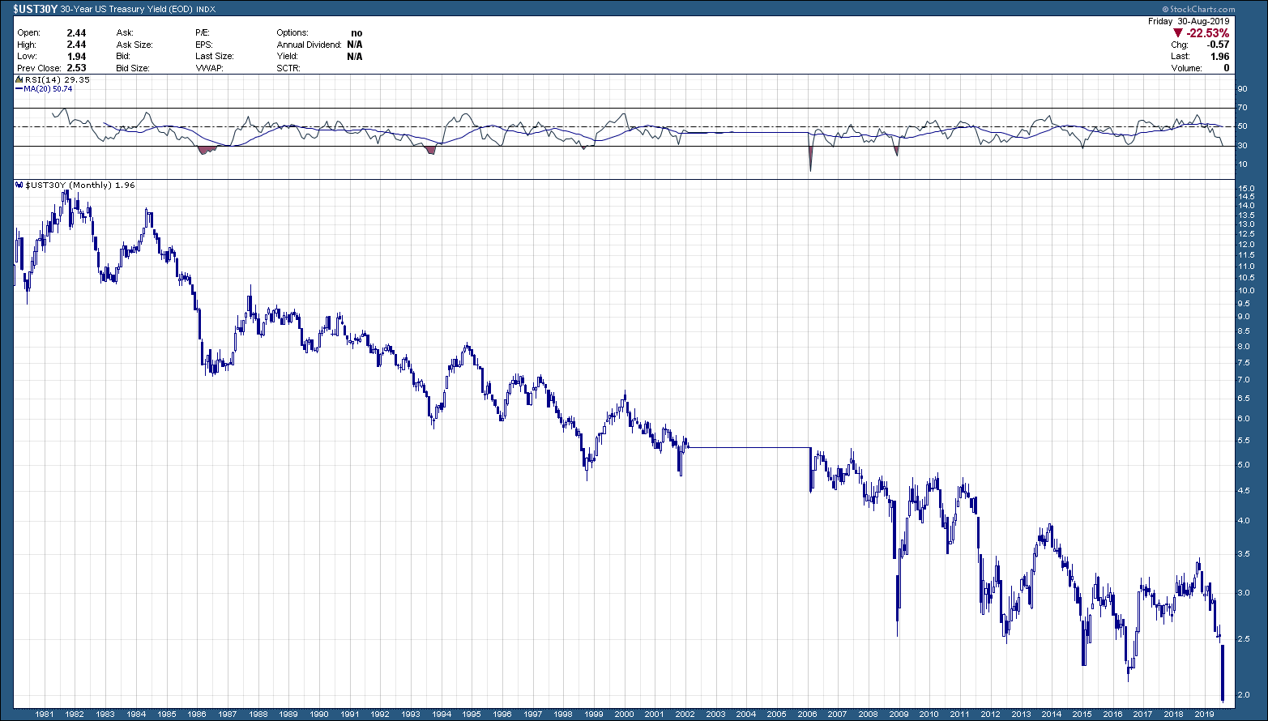The width and height of the screenshot is (1268, 721).
Task: Select the Prev Close value 2.53
Action: [x=76, y=68]
